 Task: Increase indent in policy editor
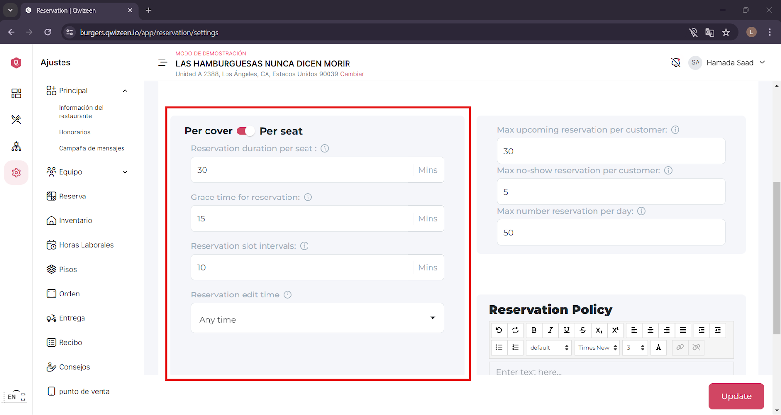tap(701, 330)
